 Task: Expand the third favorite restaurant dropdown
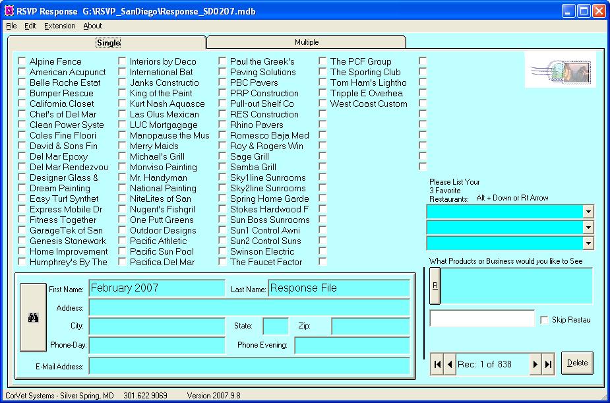588,243
